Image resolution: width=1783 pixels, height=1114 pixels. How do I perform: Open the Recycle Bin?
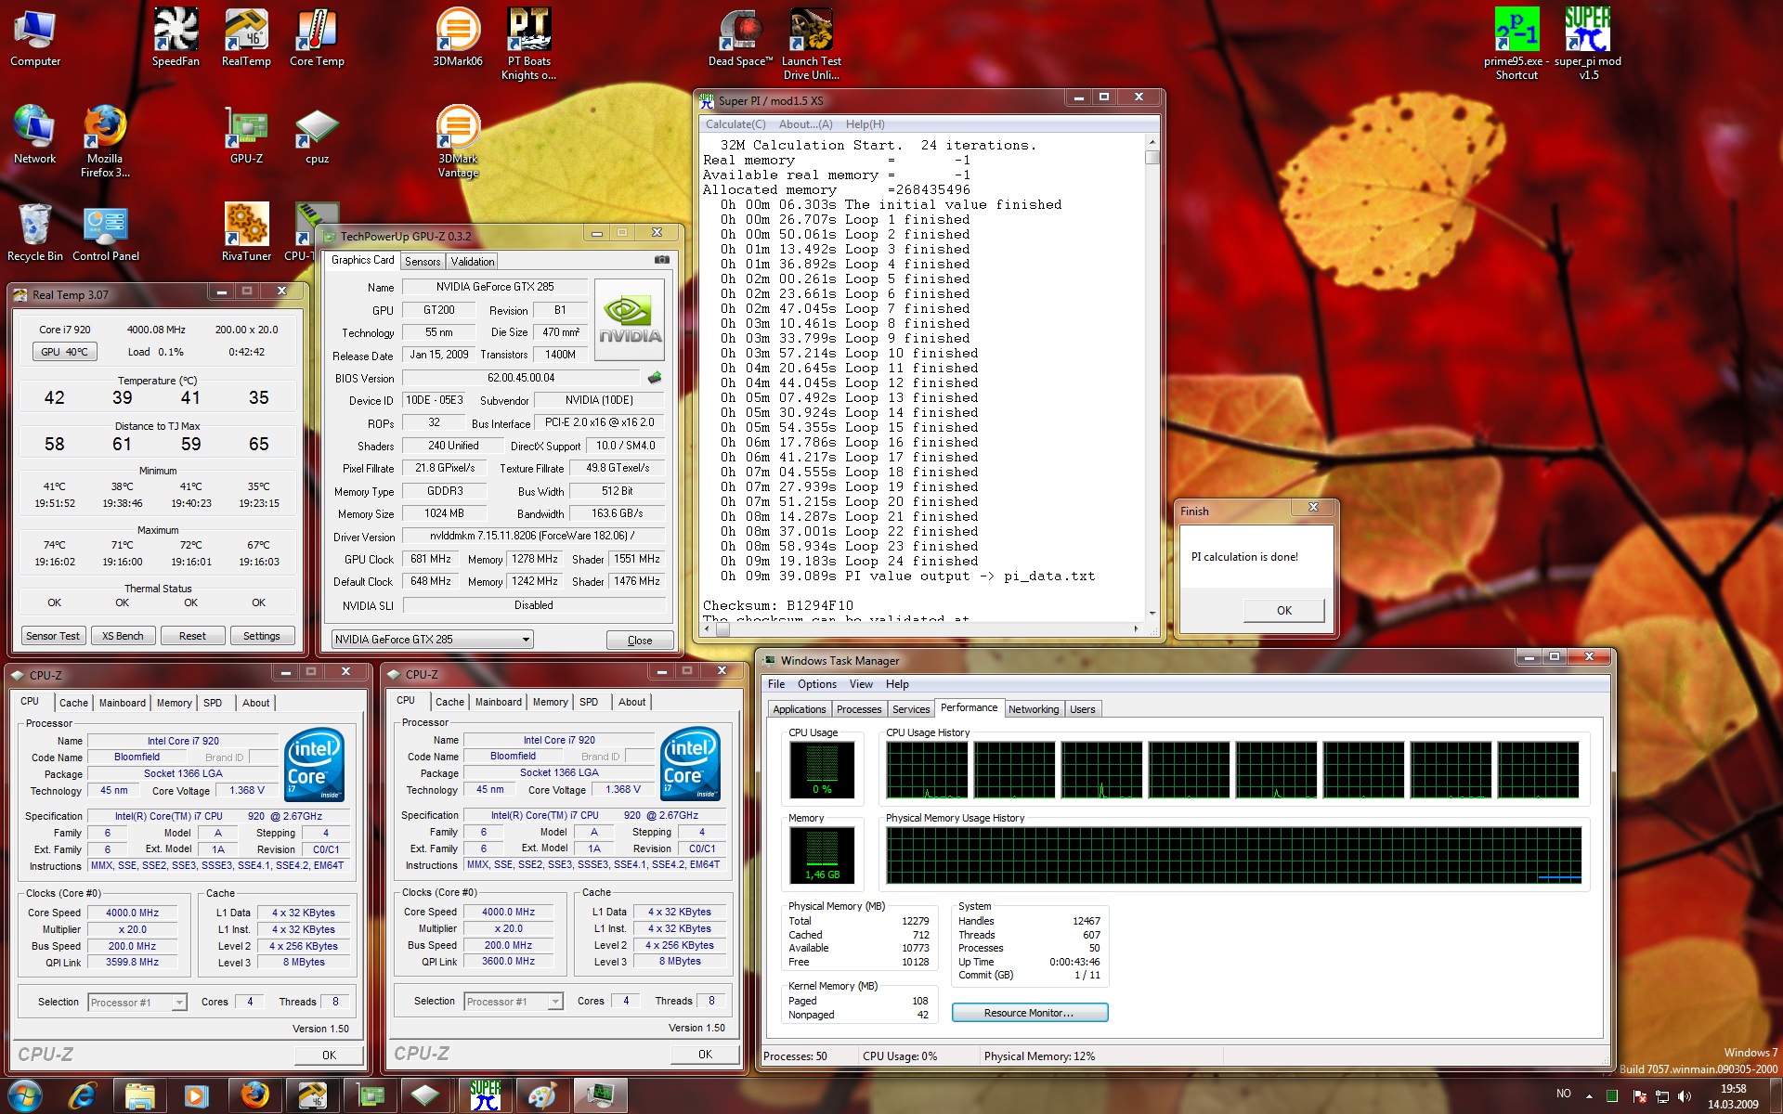[35, 232]
